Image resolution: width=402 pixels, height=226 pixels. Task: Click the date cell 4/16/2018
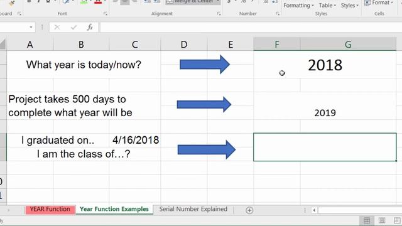pos(135,140)
